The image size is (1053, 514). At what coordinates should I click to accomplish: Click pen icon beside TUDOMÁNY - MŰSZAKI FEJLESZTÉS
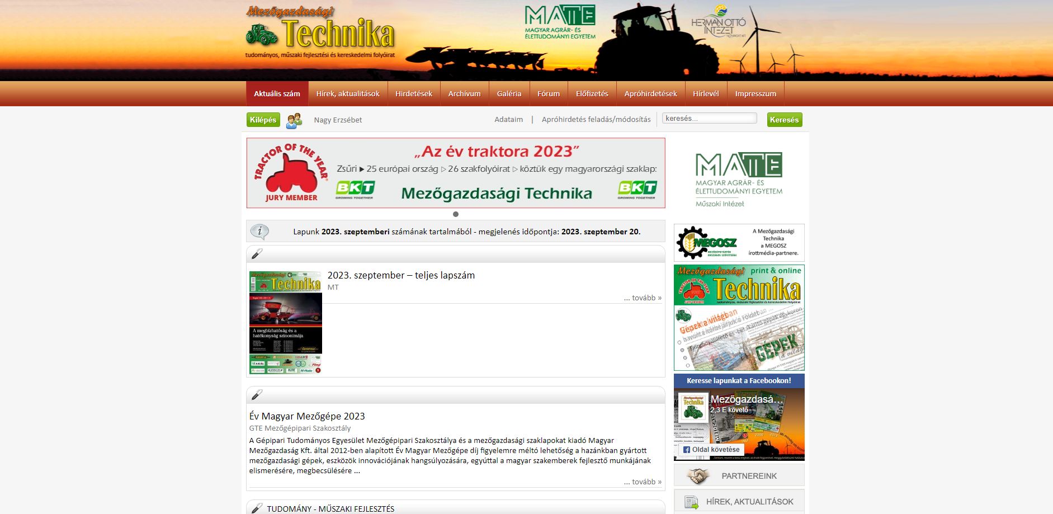[x=257, y=508]
